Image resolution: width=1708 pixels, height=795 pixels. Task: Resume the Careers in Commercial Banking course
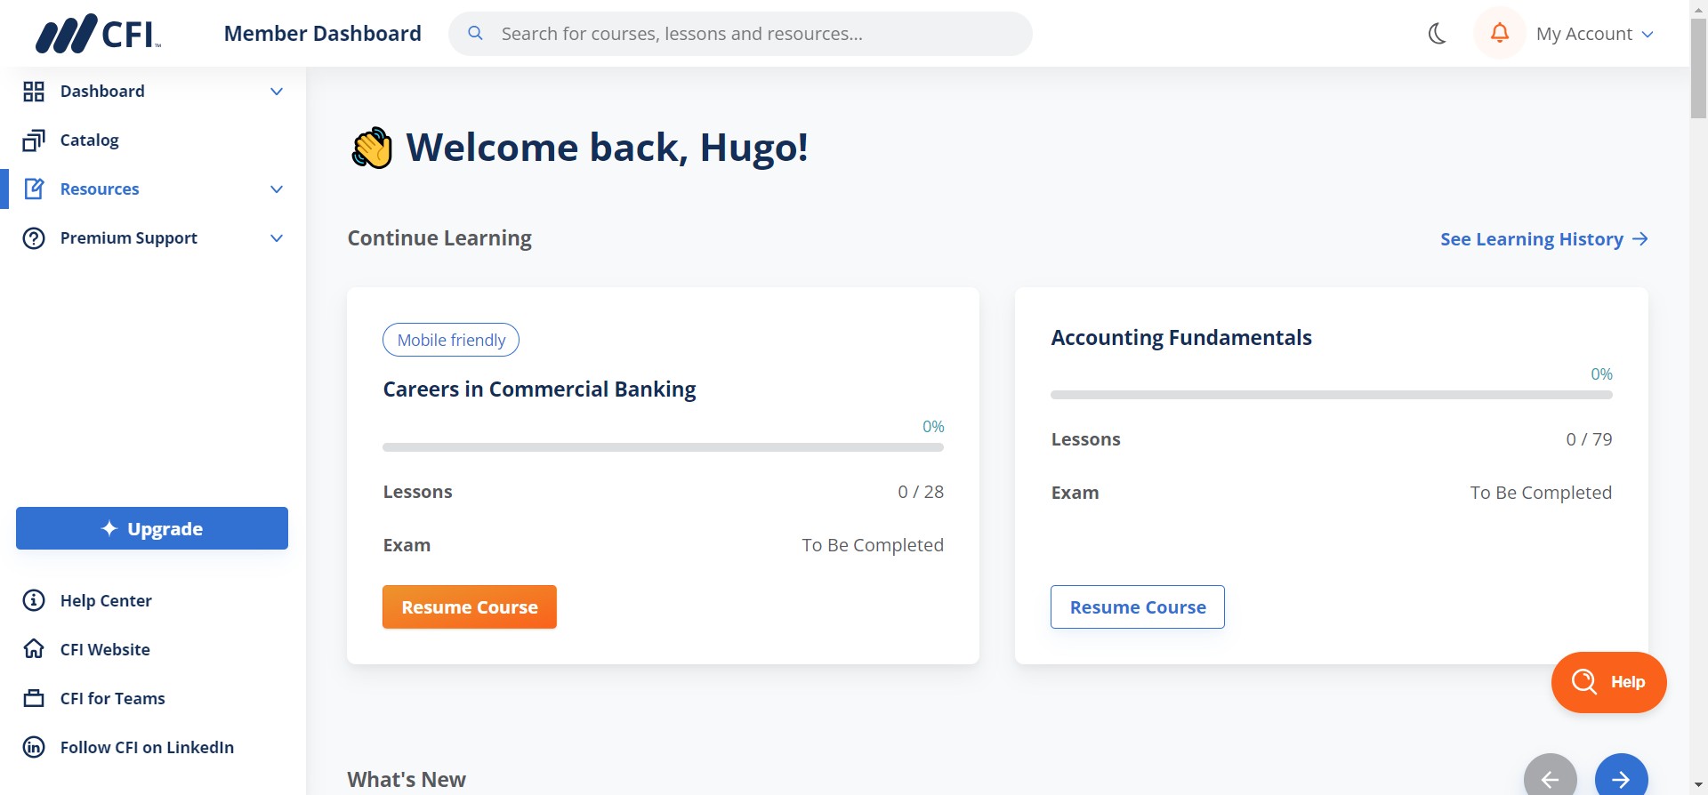470,607
